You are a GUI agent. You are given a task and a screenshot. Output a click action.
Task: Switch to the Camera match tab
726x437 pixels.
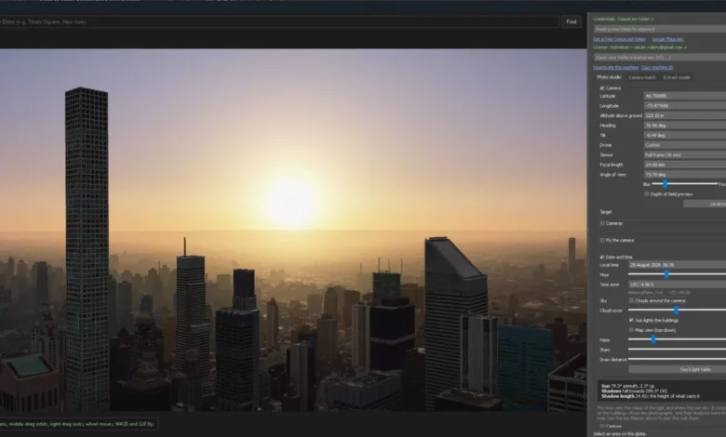pos(642,78)
